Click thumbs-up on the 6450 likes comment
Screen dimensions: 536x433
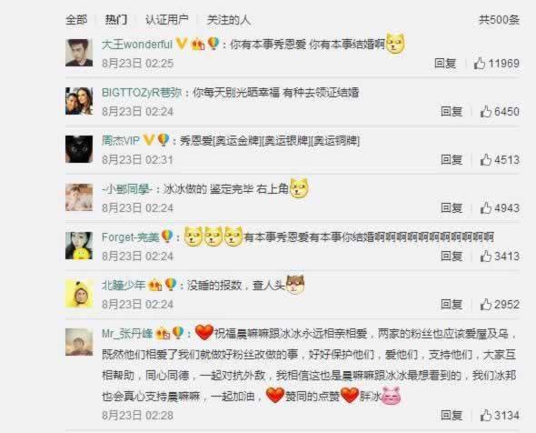click(500, 112)
